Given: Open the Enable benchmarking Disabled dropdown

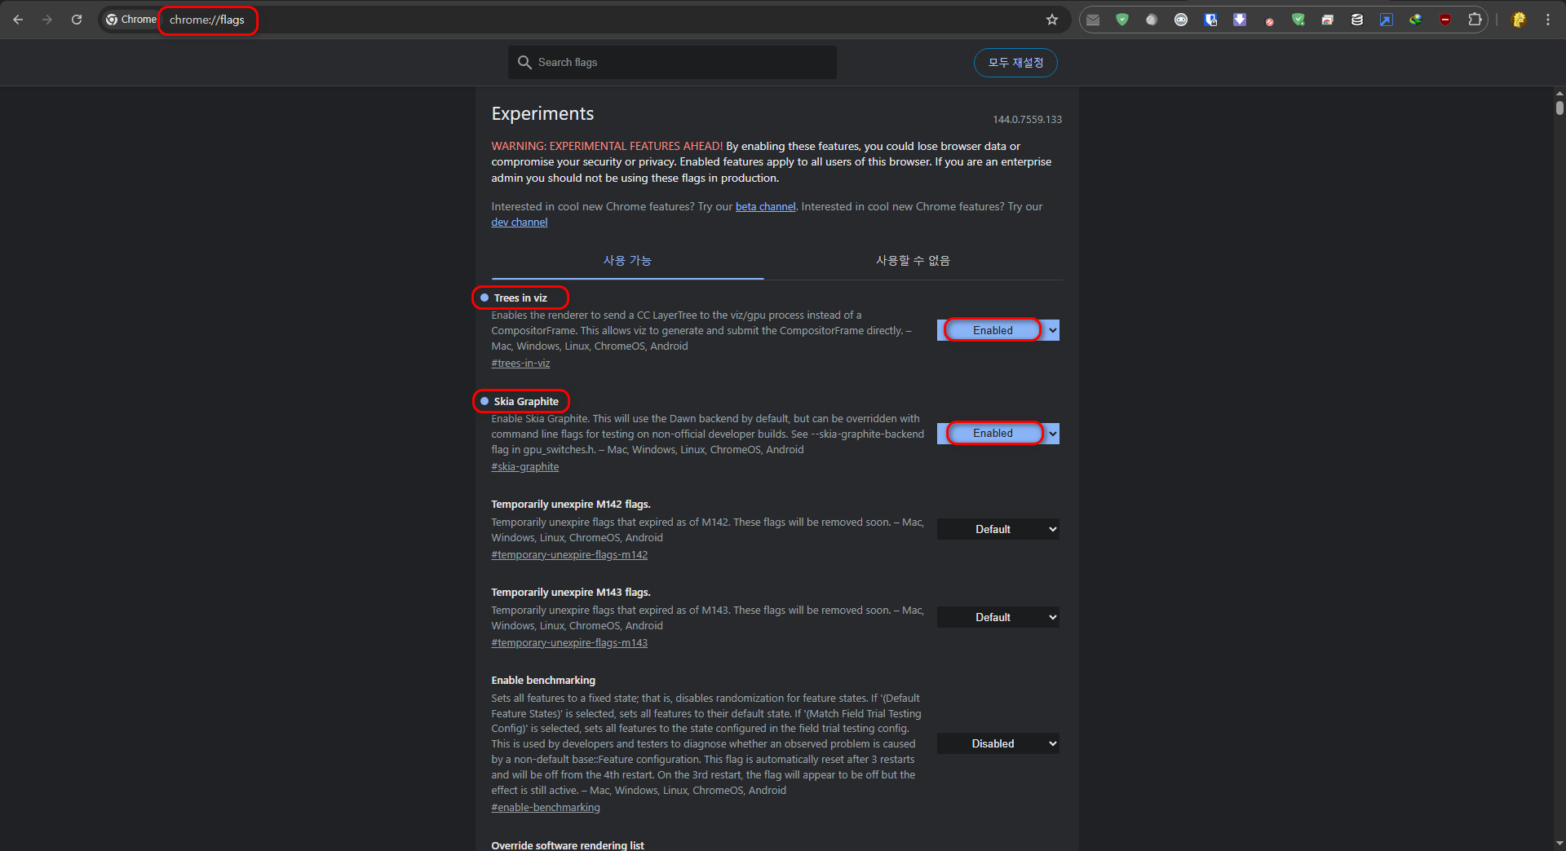Looking at the screenshot, I should click(x=998, y=743).
